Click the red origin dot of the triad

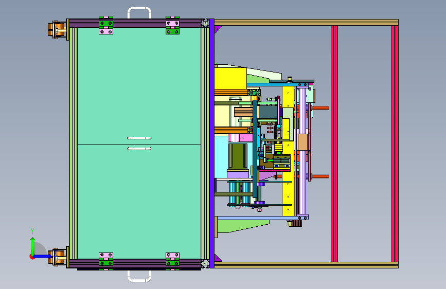32,257
